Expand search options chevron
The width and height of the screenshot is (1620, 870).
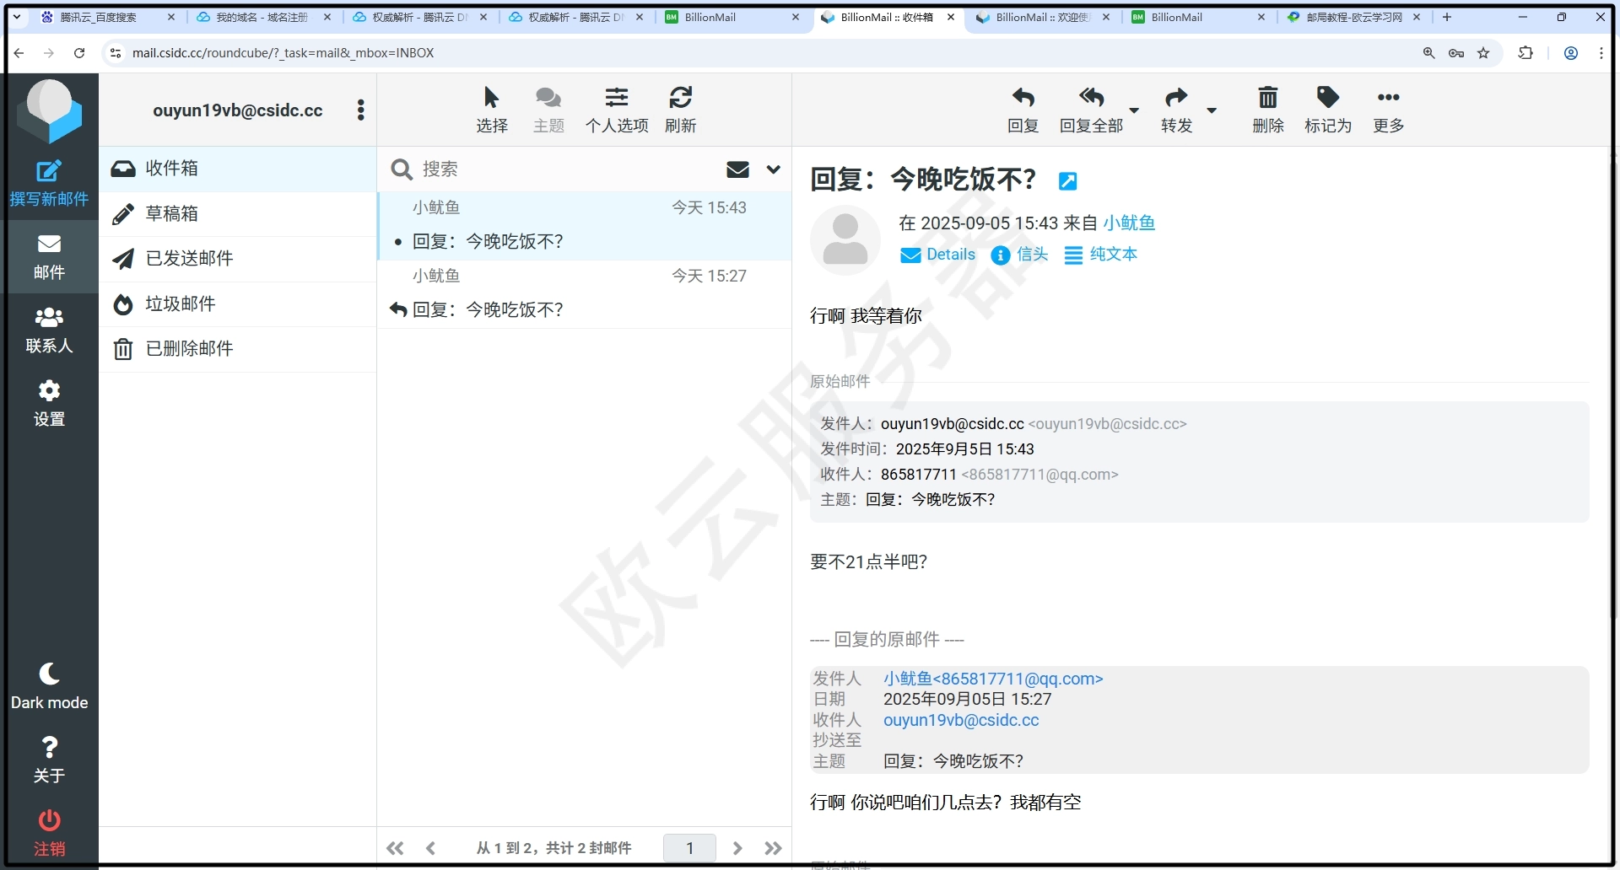(x=773, y=169)
